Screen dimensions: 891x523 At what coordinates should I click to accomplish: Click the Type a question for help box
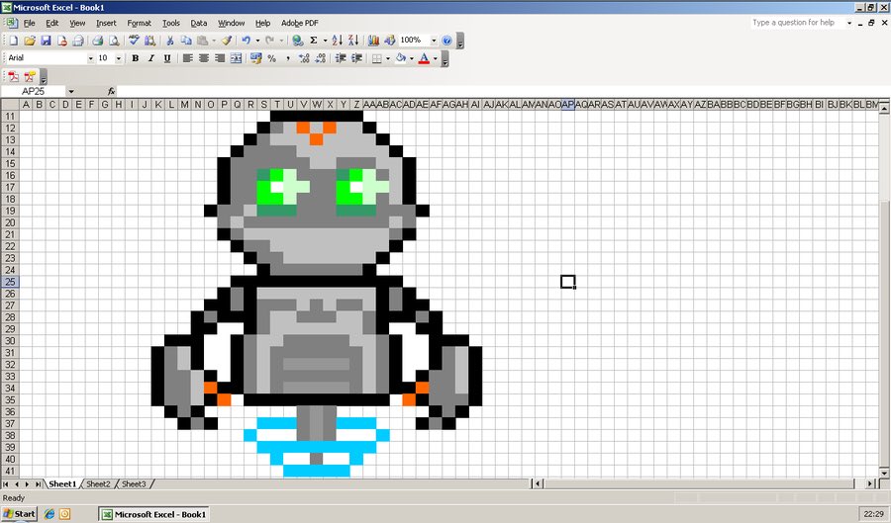coord(797,23)
